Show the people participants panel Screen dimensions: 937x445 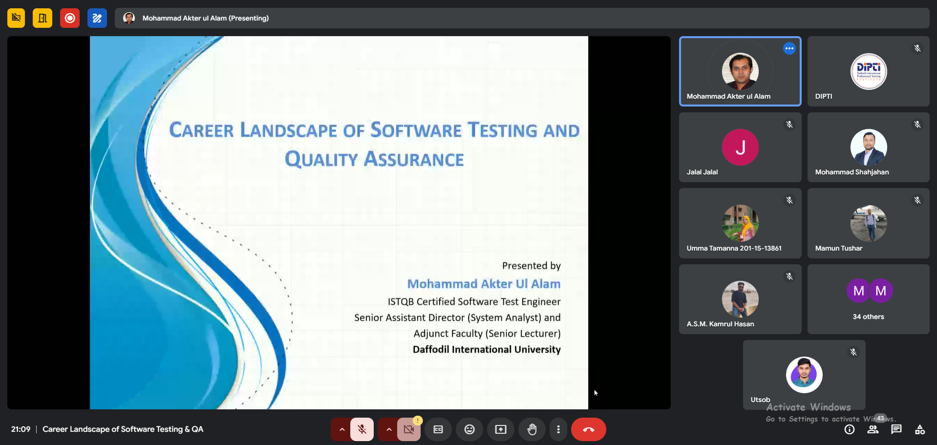[873, 429]
